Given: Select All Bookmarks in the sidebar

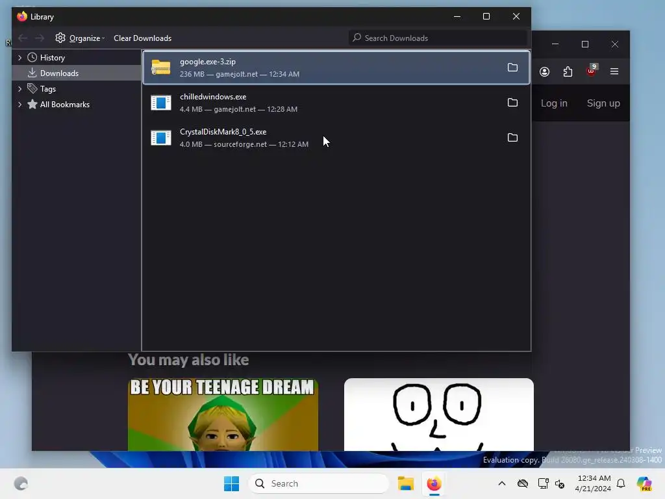Looking at the screenshot, I should (65, 105).
